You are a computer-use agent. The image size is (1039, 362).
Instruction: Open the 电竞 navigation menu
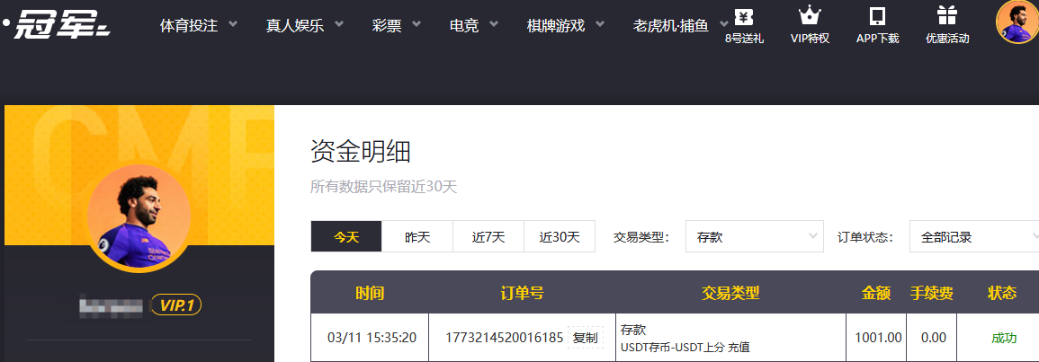(x=474, y=25)
